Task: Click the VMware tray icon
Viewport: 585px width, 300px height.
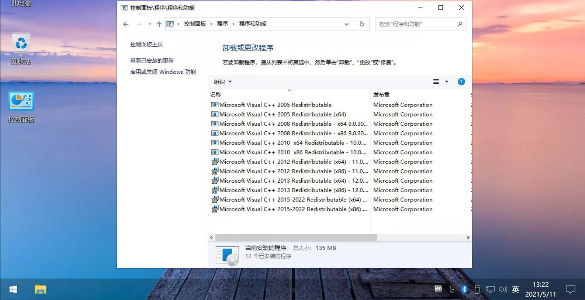Action: pos(438,289)
